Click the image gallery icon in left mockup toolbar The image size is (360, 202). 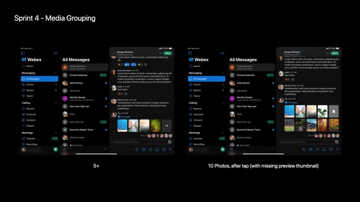[143, 149]
